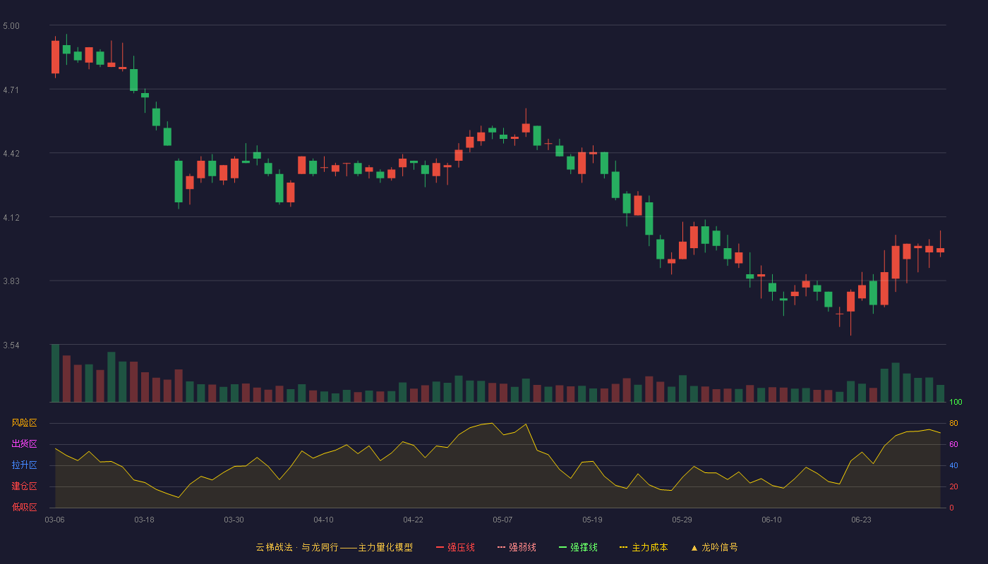Click the 03-18 date label
988x564 pixels.
(x=144, y=520)
